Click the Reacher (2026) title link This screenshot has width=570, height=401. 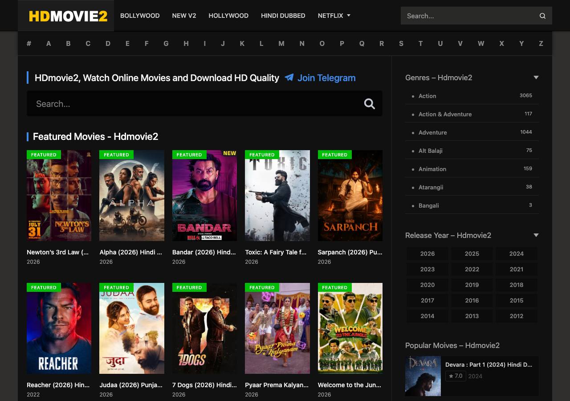coord(58,385)
